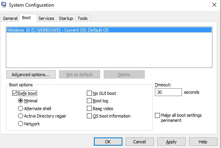The height and width of the screenshot is (148, 221).
Task: Select the Windows 10 boot entry
Action: coord(109,30)
